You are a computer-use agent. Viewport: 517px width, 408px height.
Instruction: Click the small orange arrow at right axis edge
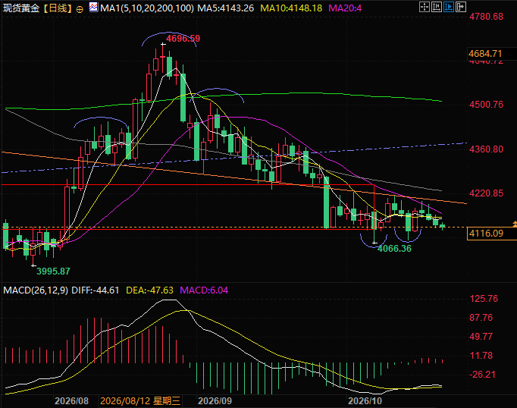point(515,224)
